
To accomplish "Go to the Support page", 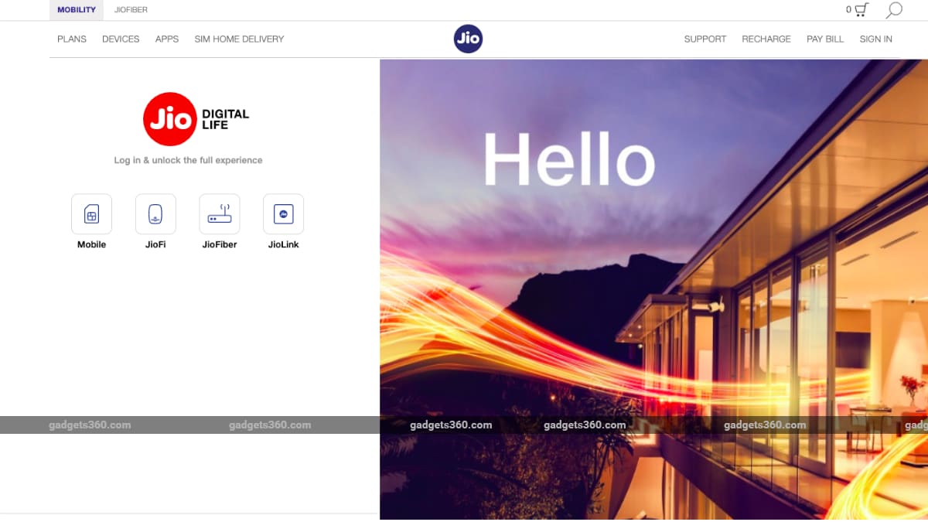I will click(705, 39).
